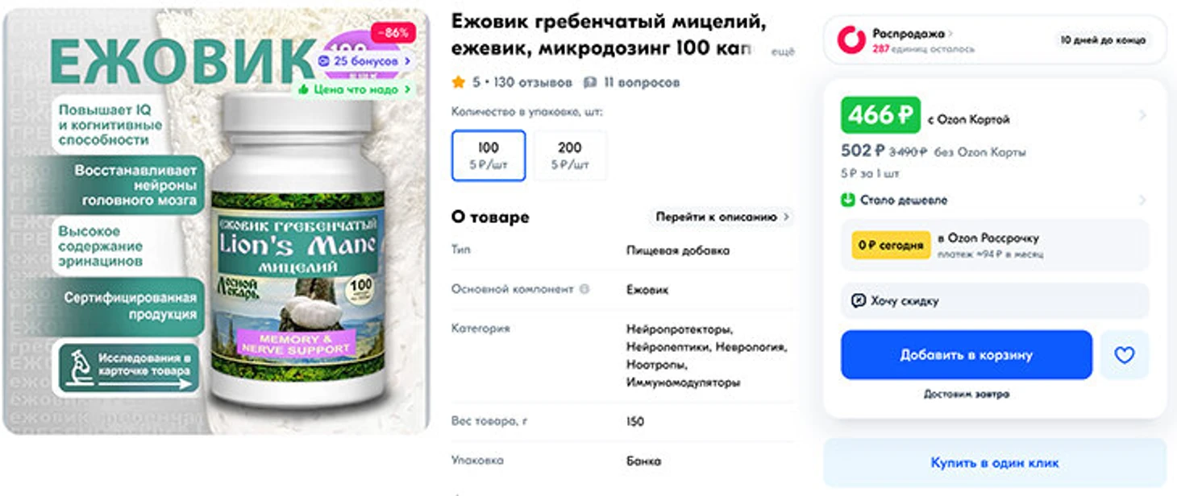Click the questions speech bubble icon
1177x496 pixels.
tap(589, 82)
